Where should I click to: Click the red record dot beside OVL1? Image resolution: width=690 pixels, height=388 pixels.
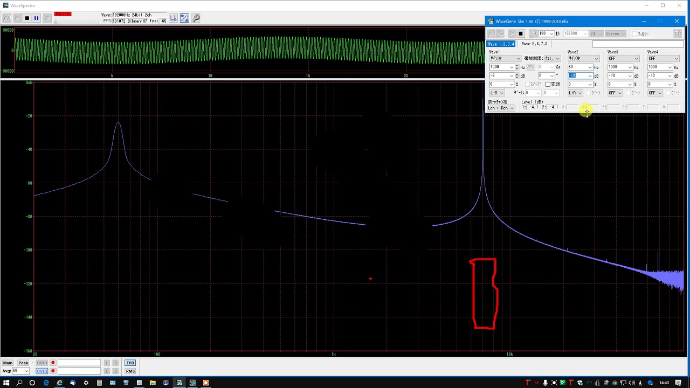53,363
